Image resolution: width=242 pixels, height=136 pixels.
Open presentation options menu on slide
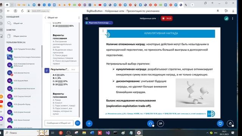(x=103, y=31)
